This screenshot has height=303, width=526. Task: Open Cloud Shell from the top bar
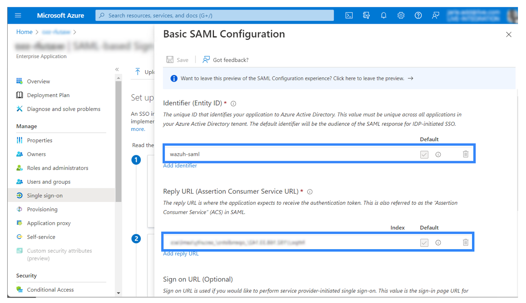coord(349,15)
